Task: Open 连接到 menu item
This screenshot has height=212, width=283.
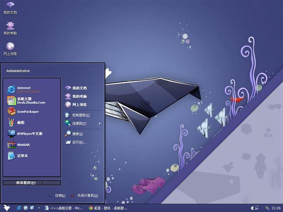Action: (x=76, y=123)
